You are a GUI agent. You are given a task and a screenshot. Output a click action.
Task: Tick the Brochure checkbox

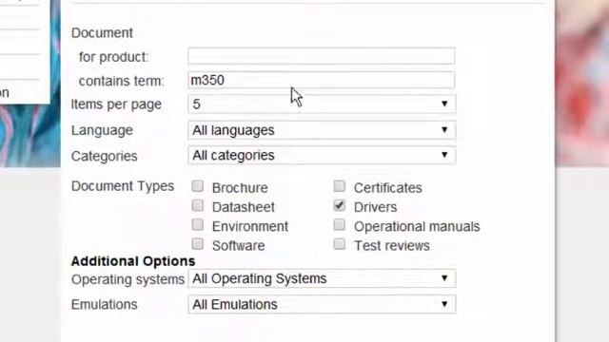point(197,186)
